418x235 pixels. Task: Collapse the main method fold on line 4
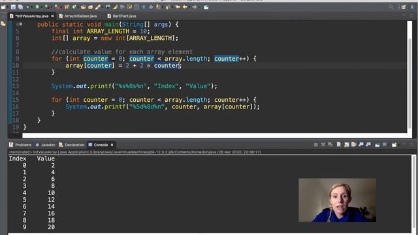point(21,24)
